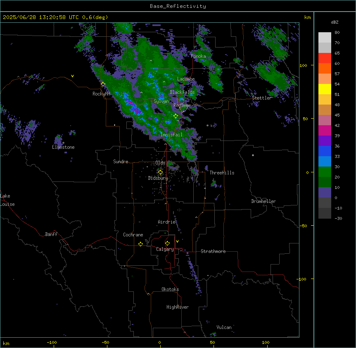Select the Okotoks label

pyautogui.click(x=170, y=289)
